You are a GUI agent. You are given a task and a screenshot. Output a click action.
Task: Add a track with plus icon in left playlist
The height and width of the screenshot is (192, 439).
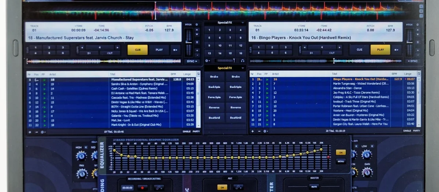30,131
